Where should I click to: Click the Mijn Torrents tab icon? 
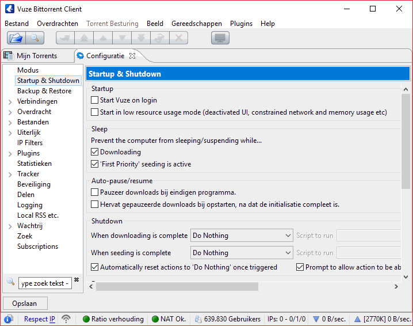point(8,56)
